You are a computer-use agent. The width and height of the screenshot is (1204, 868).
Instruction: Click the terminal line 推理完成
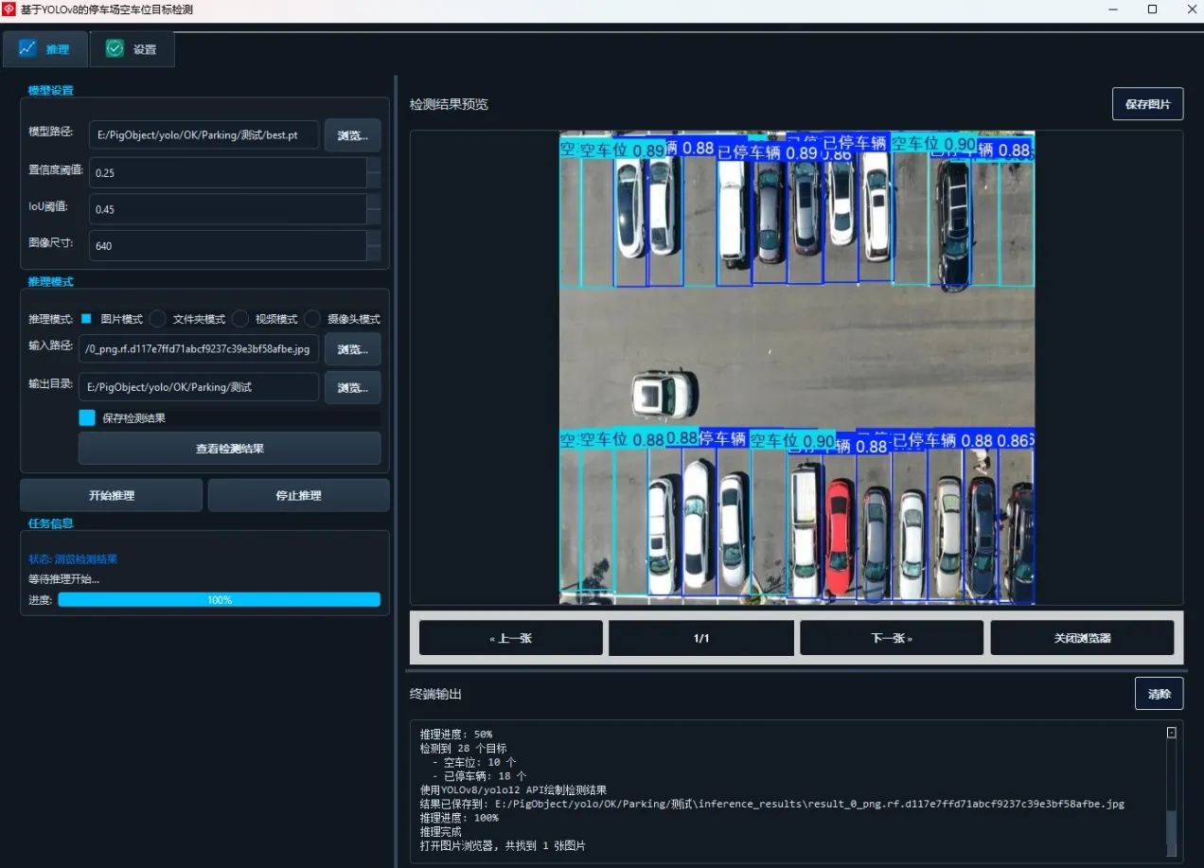click(440, 831)
